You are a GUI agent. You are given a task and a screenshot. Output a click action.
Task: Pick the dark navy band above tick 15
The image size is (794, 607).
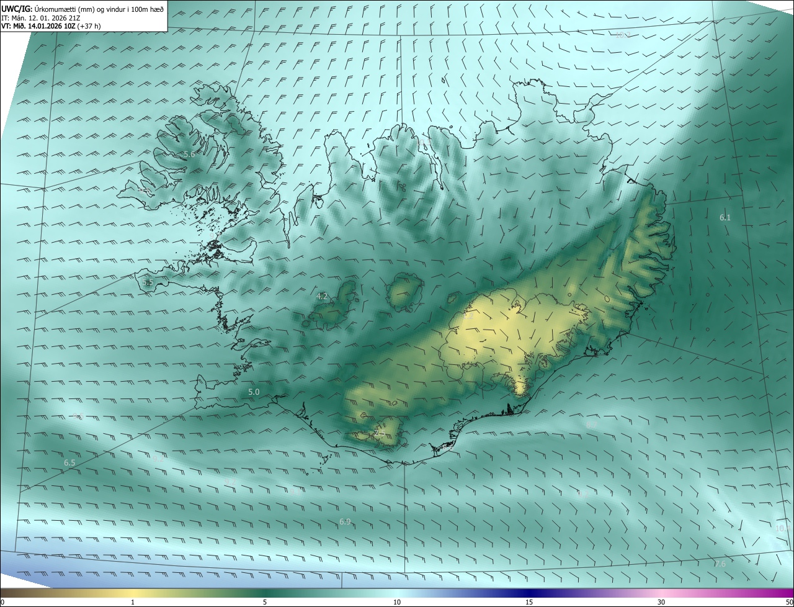click(529, 593)
